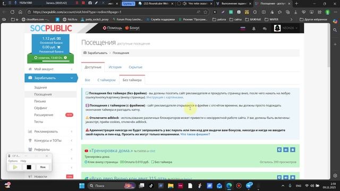Image resolution: width=340 pixels, height=191 pixels.
Task: Open Новости in sidebar
Action: pyautogui.click(x=40, y=177)
